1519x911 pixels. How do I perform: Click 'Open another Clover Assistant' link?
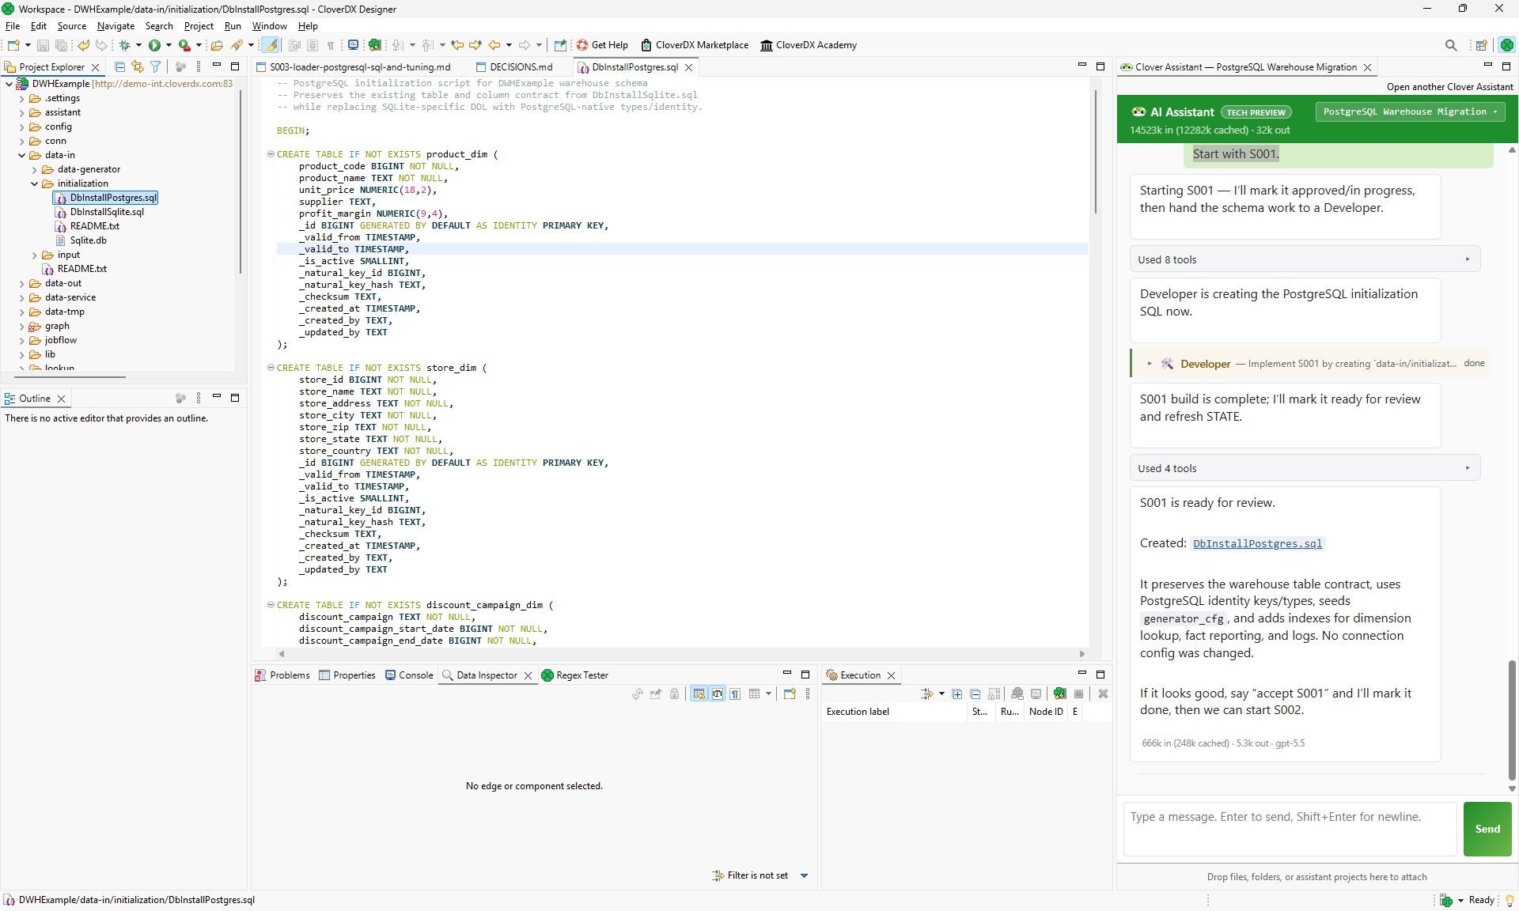(x=1449, y=87)
